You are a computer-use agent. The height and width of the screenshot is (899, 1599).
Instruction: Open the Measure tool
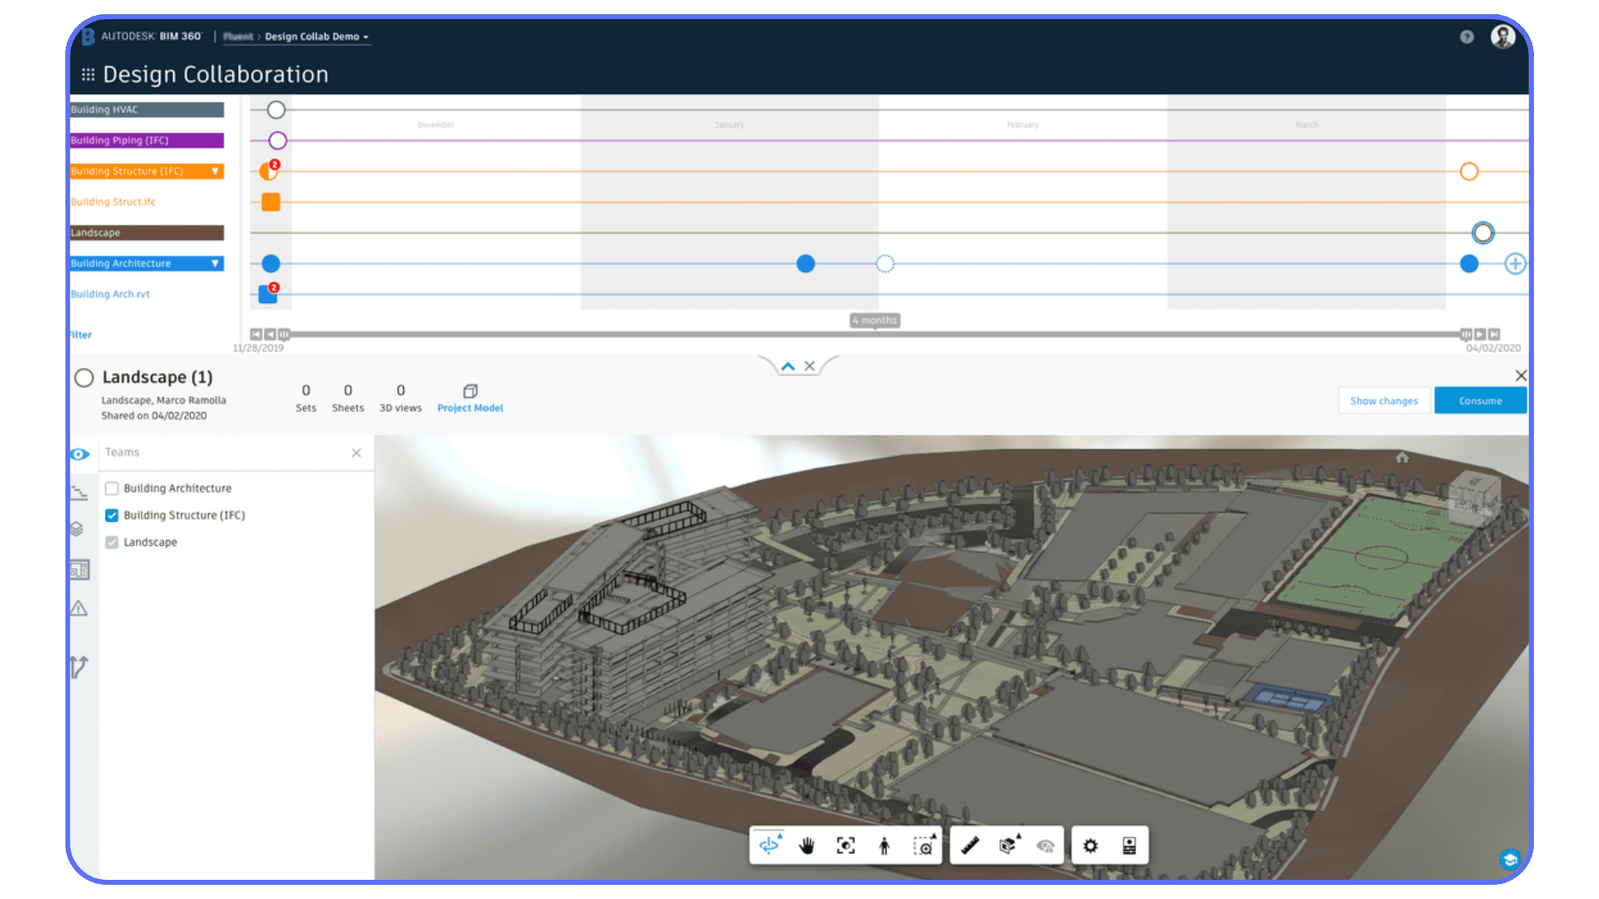tap(970, 845)
